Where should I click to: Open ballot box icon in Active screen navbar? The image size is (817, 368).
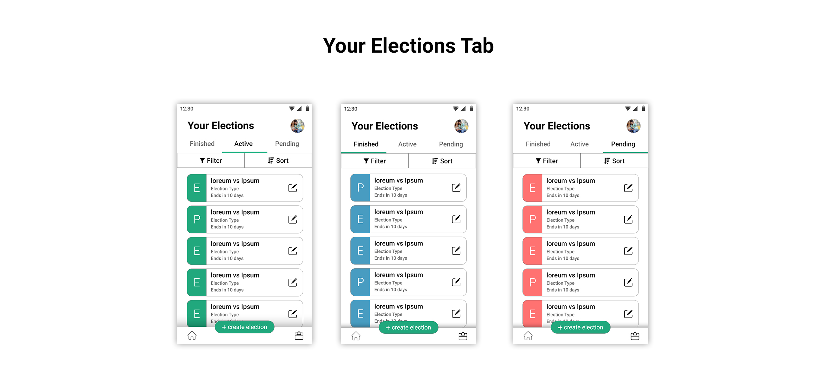point(299,335)
